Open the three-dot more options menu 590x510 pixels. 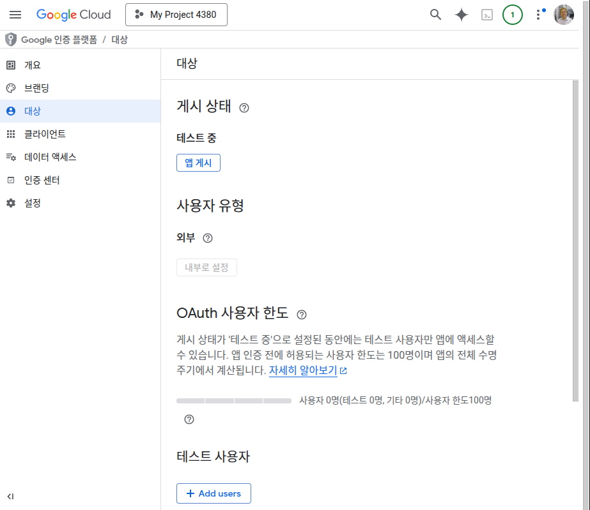click(x=538, y=15)
